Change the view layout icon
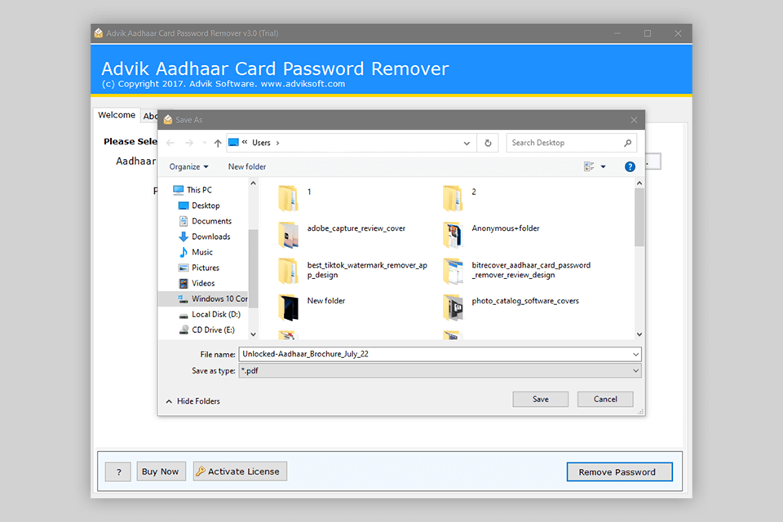This screenshot has height=522, width=783. (x=589, y=166)
